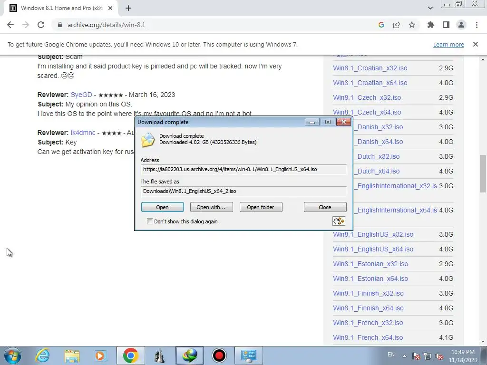Show hidden tray icons arrow
The height and width of the screenshot is (365, 487).
pyautogui.click(x=404, y=356)
